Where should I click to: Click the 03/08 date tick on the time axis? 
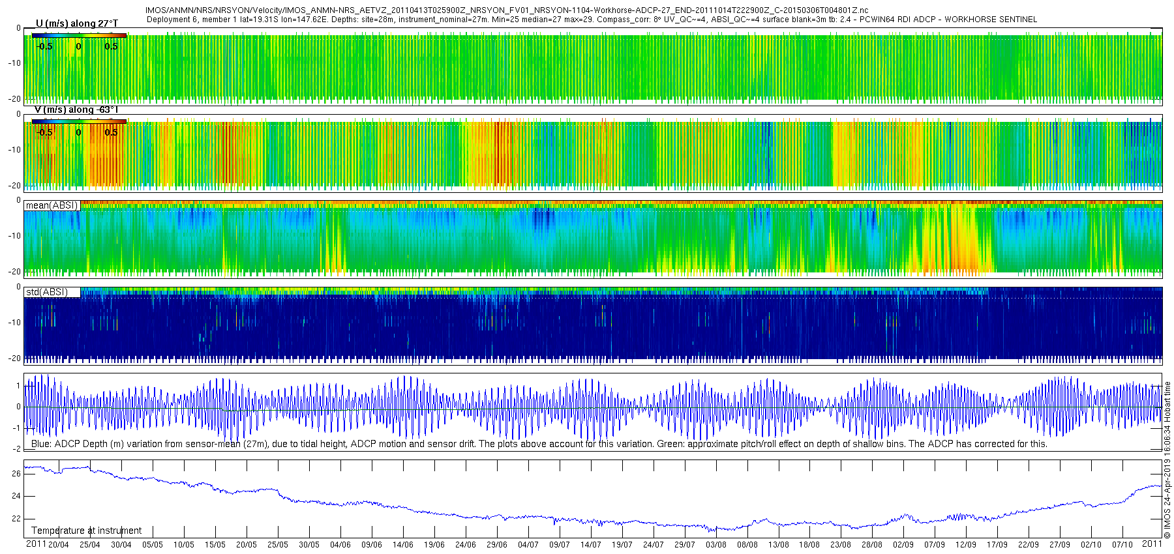[x=715, y=544]
